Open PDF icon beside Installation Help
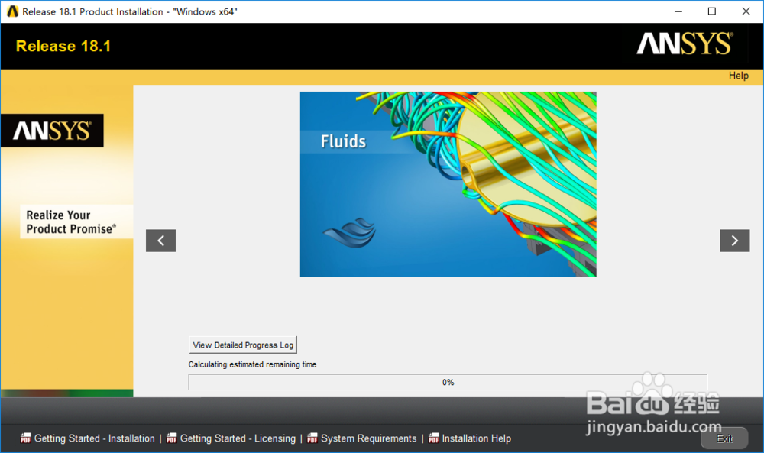 (434, 438)
